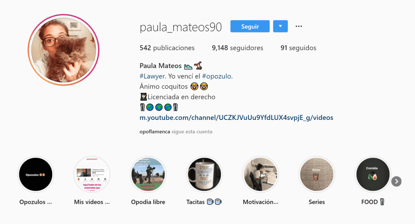
Task: Open the Series popcorn highlight
Action: point(317,174)
